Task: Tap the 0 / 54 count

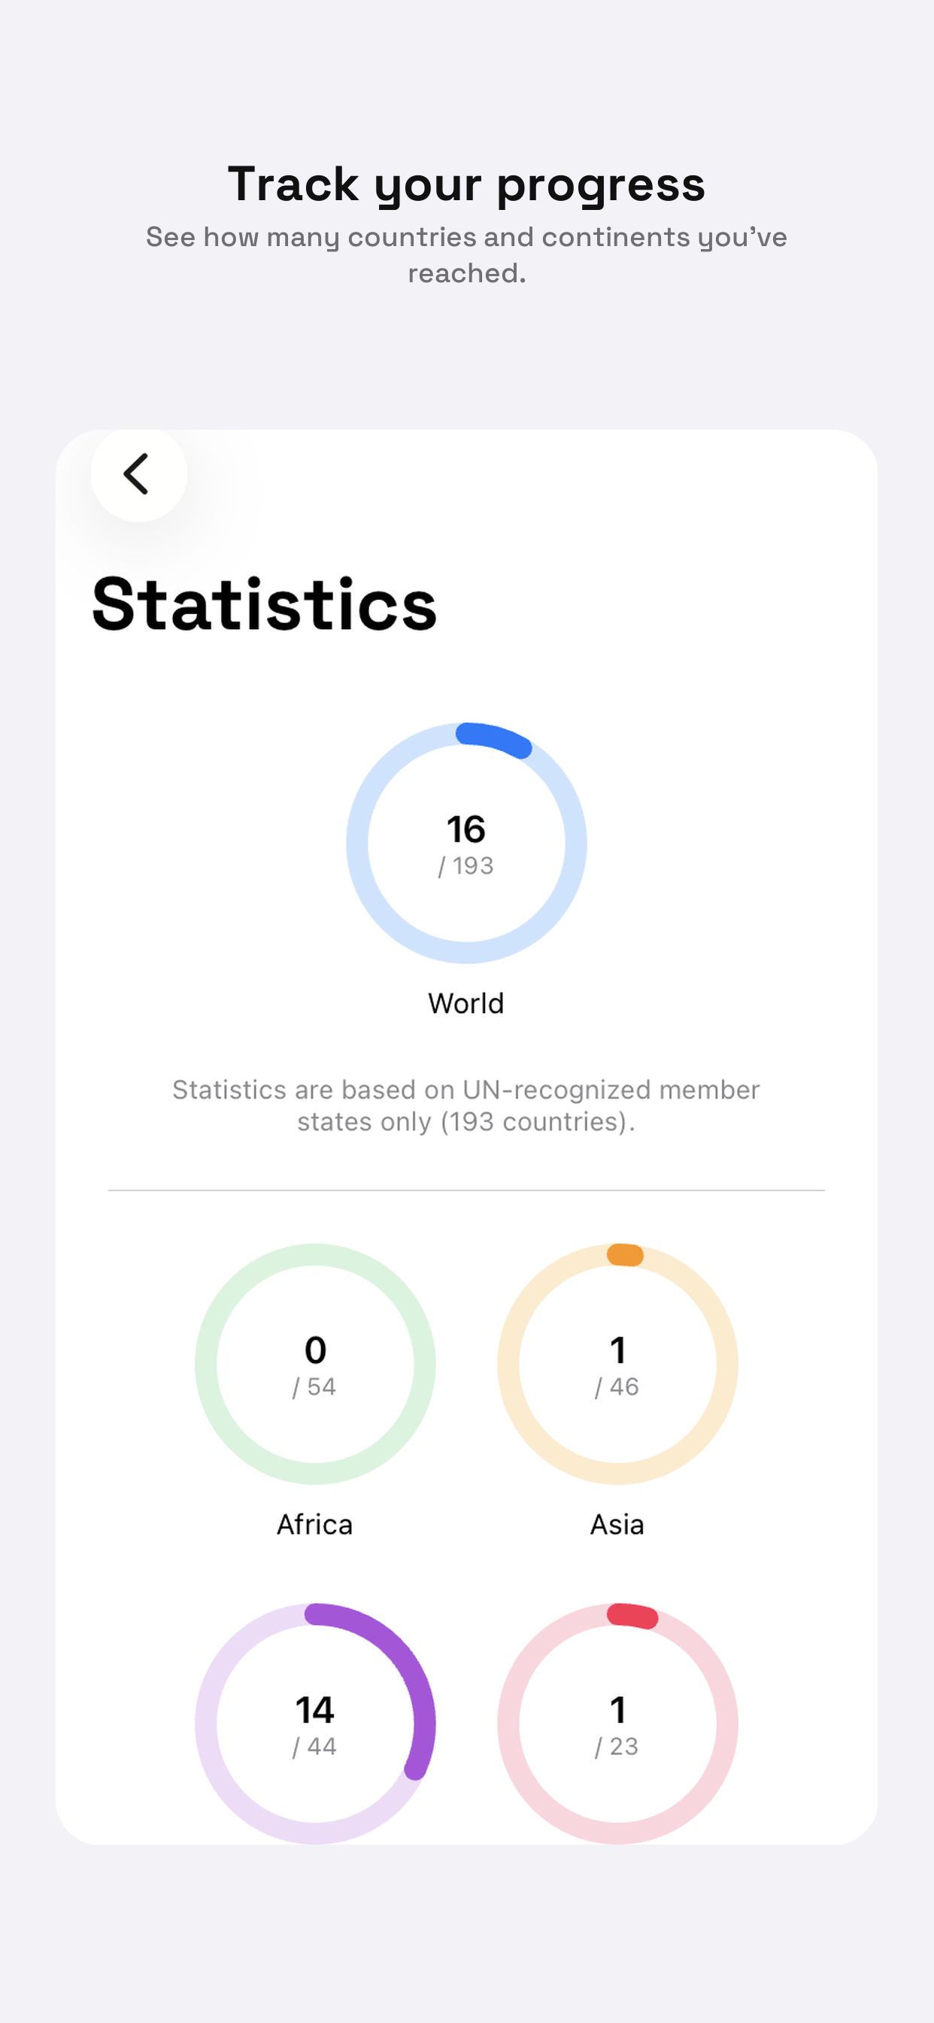Action: point(315,1366)
